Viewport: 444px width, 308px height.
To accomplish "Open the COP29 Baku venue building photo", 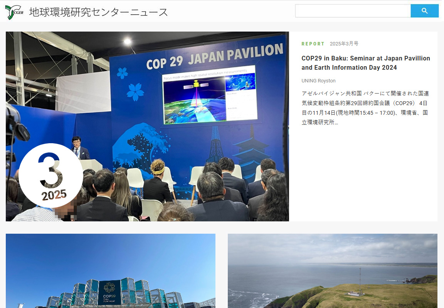I will click(x=111, y=271).
